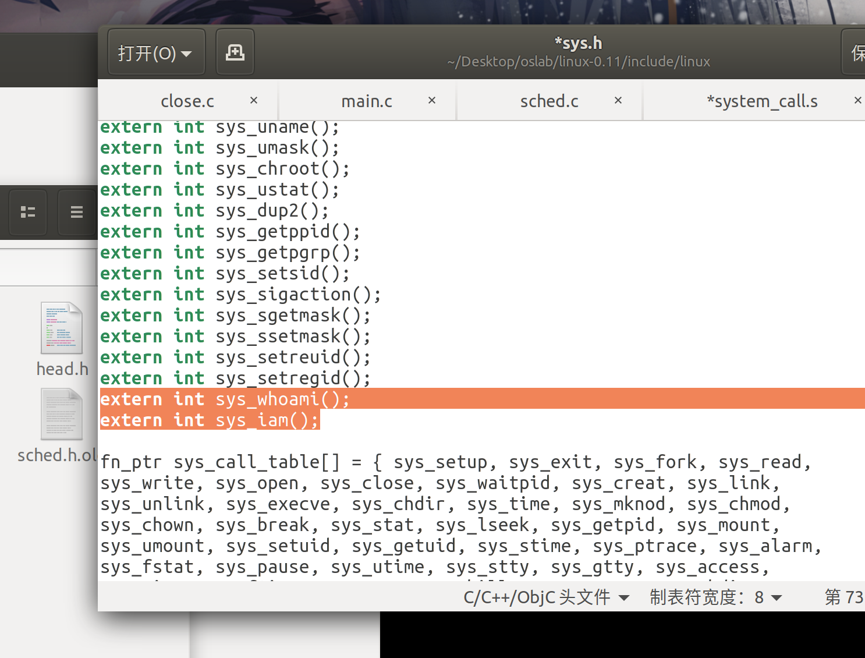Switch to the sched.c tab
The width and height of the screenshot is (865, 658).
click(x=549, y=101)
